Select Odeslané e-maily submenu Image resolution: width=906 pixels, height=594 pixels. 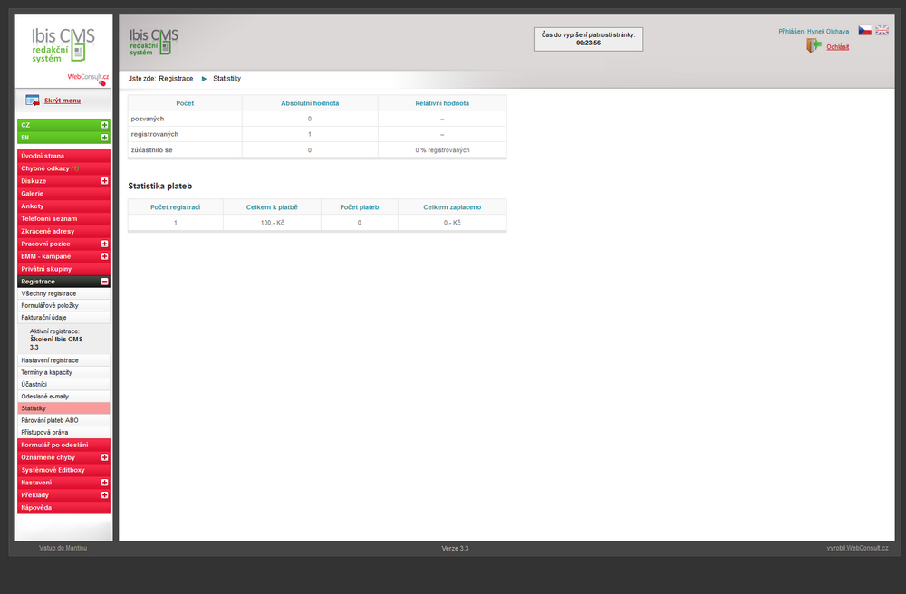(63, 397)
